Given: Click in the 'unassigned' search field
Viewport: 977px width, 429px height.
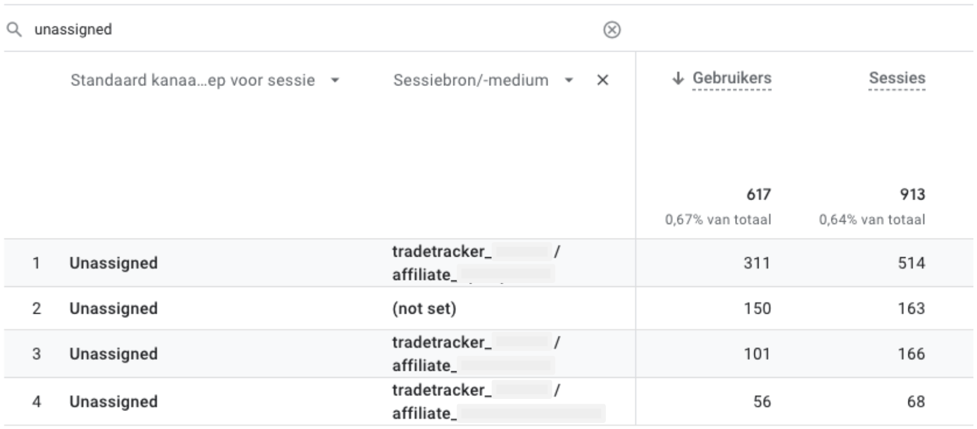Looking at the screenshot, I should click(x=301, y=29).
